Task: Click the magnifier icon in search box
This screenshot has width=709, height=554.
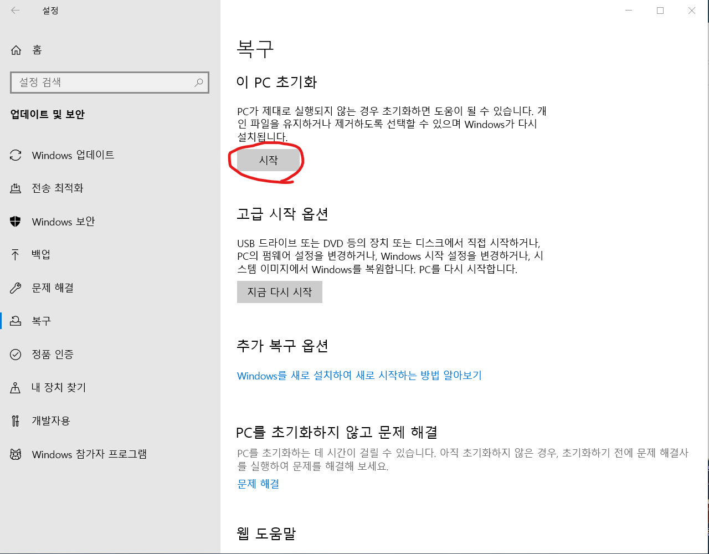Action: tap(198, 83)
